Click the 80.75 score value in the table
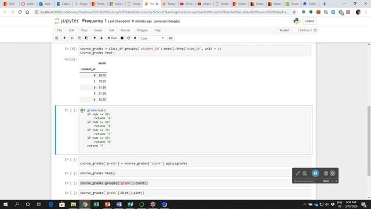The image size is (371, 209). coord(102,75)
